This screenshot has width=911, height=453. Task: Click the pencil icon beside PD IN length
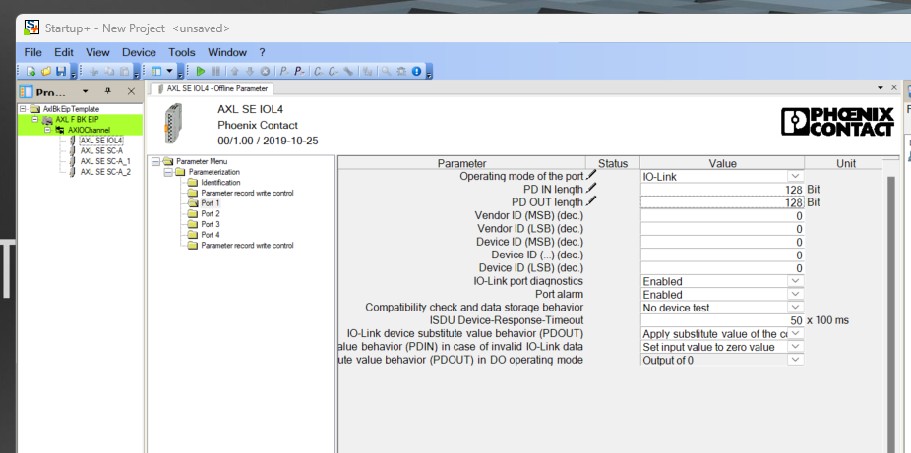tap(591, 188)
